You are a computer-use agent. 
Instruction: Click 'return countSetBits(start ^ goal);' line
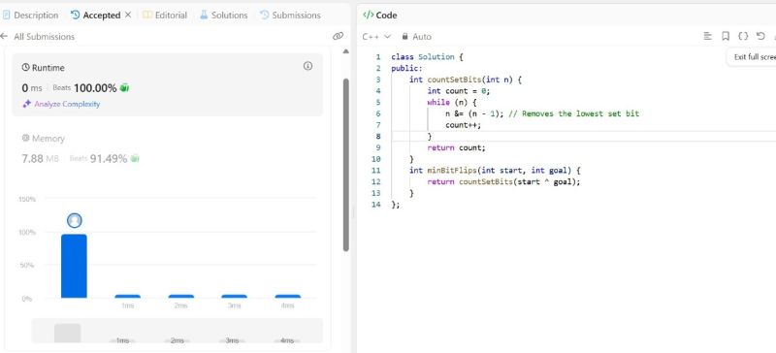pos(503,181)
